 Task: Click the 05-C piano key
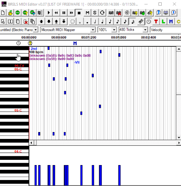click(x=14, y=110)
